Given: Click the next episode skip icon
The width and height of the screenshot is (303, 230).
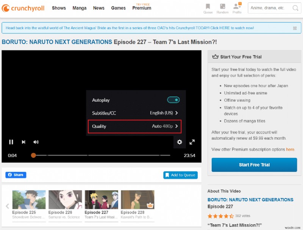Looking at the screenshot, I should tap(23, 142).
